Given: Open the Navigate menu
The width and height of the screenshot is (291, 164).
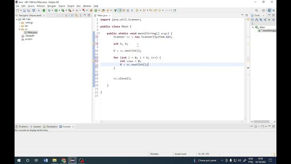Looking at the screenshot, I should click(52, 6).
